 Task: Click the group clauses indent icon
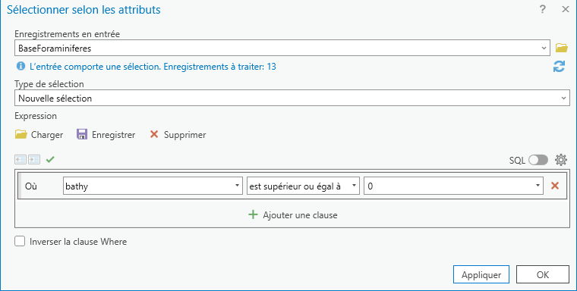tap(34, 159)
